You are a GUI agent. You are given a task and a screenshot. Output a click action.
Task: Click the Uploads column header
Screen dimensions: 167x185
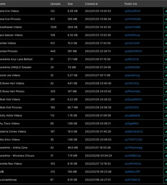pos(55,4)
